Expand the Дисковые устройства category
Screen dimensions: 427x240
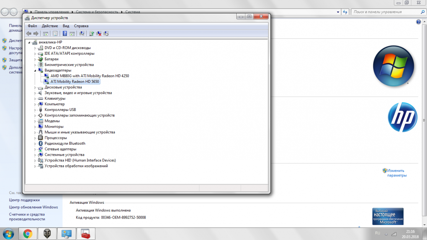(x=35, y=87)
